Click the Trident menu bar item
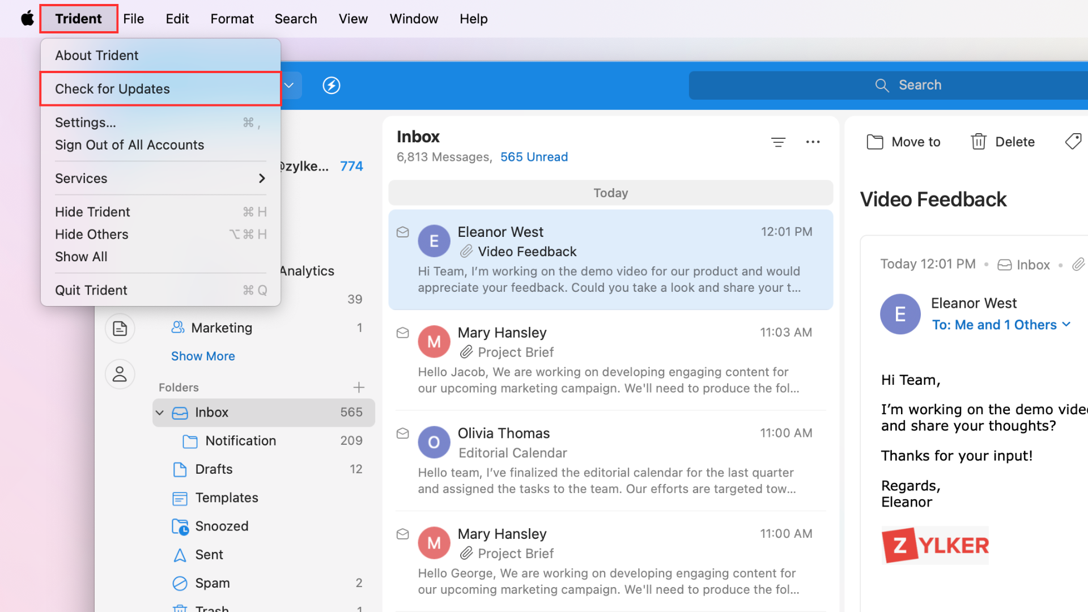The image size is (1088, 612). click(78, 19)
